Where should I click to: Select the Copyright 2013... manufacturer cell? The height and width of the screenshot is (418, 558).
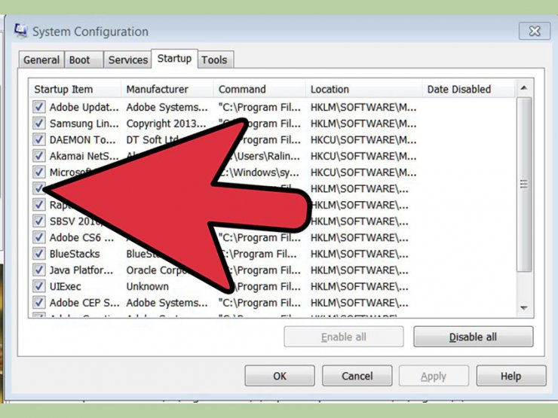(x=166, y=124)
